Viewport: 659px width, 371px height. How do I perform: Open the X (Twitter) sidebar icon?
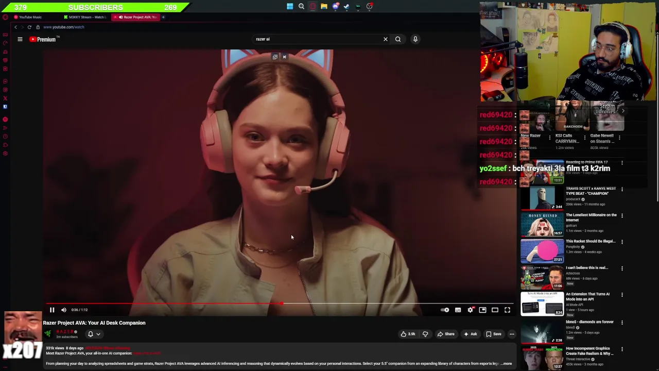pyautogui.click(x=5, y=98)
